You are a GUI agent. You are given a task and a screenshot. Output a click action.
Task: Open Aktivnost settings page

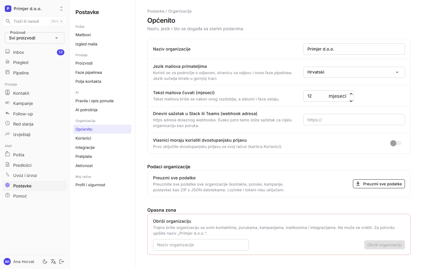click(x=102, y=166)
